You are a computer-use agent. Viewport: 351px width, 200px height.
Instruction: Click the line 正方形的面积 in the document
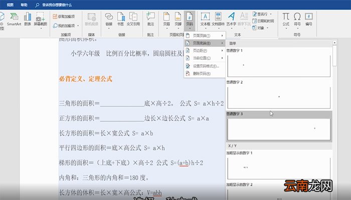tap(134, 118)
